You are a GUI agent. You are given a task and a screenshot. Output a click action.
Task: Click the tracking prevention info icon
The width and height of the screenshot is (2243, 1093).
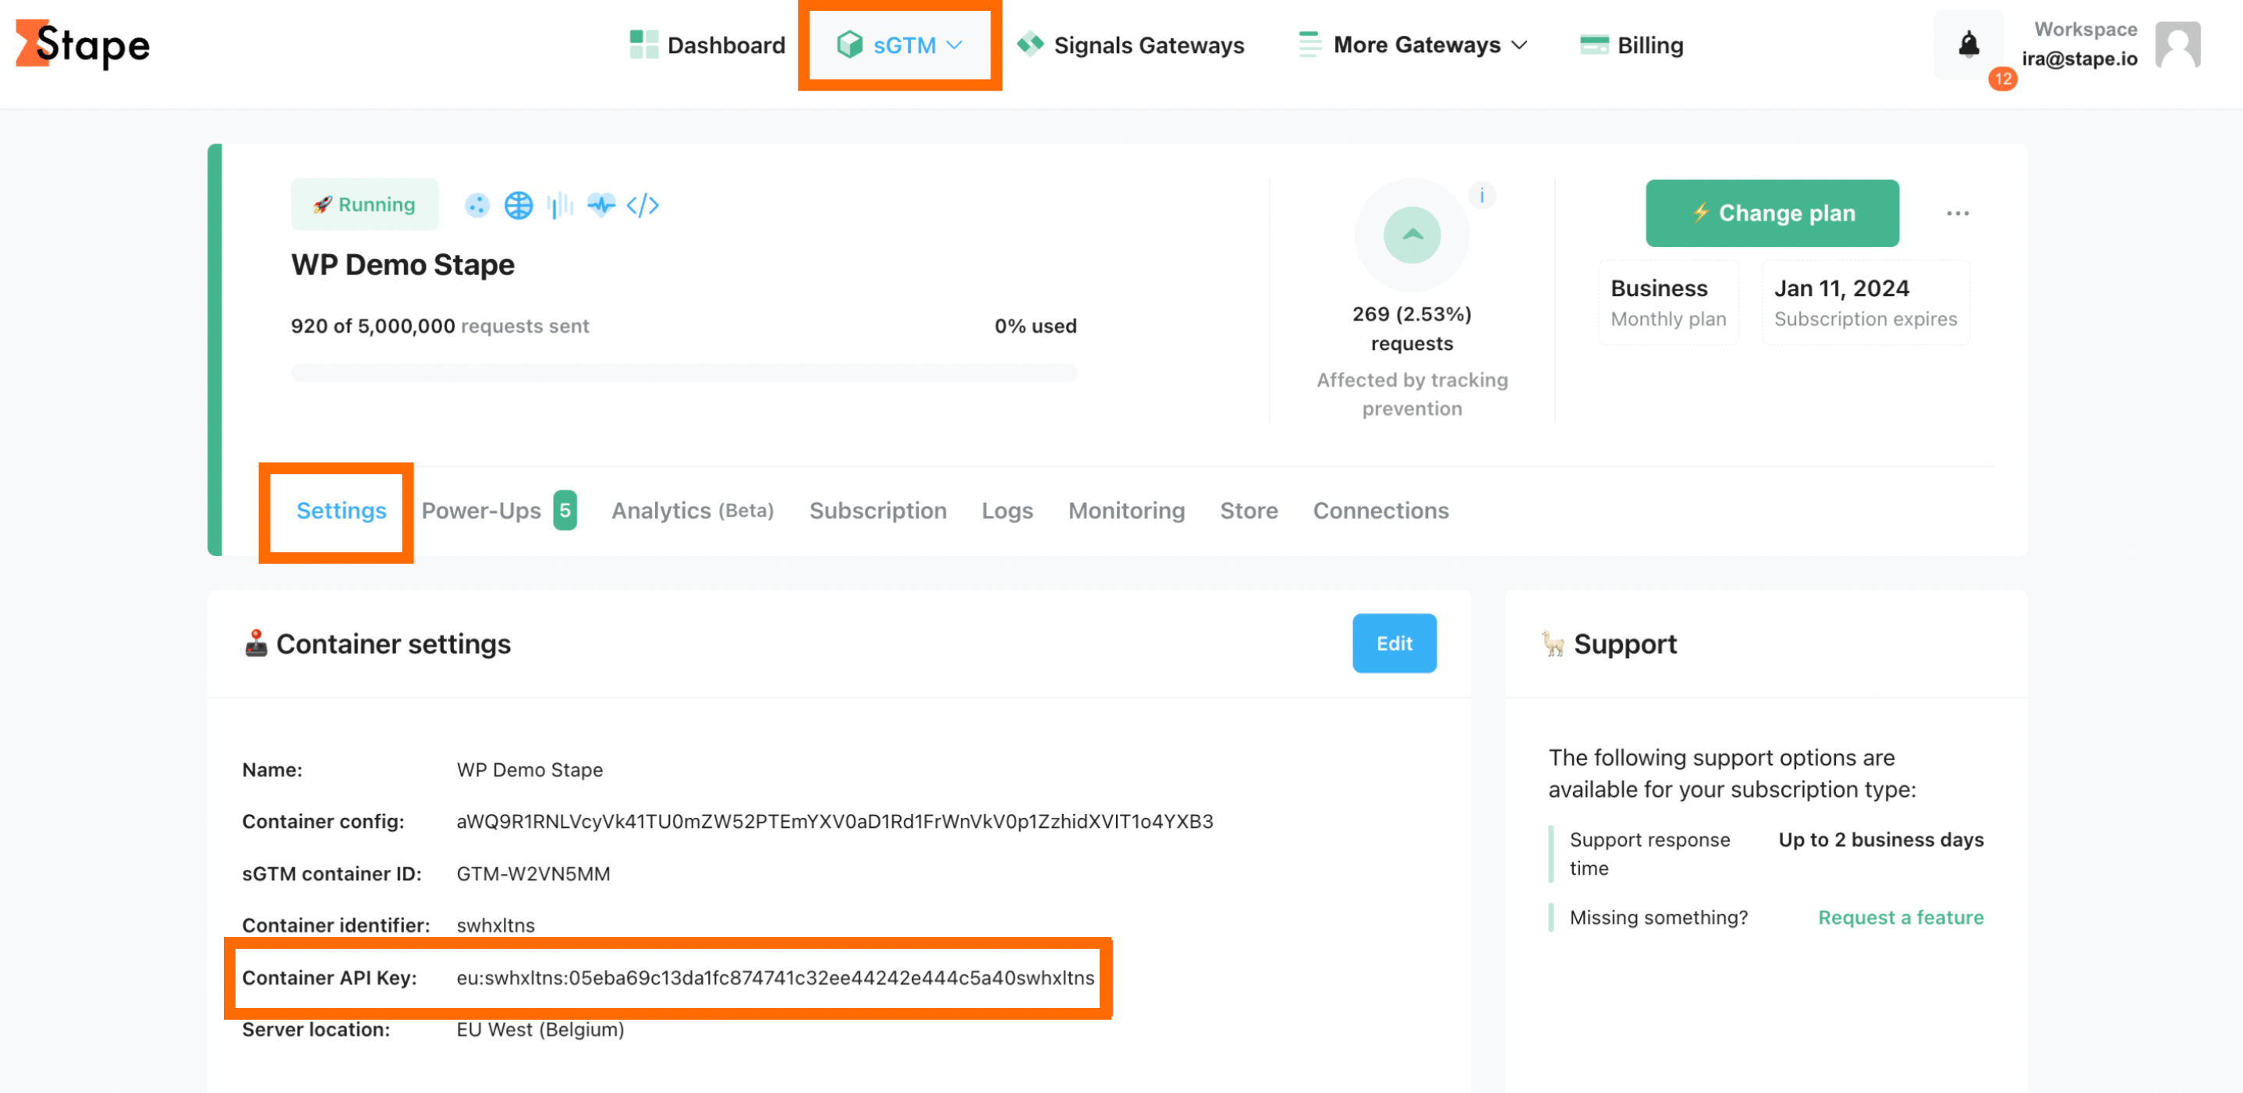point(1482,195)
